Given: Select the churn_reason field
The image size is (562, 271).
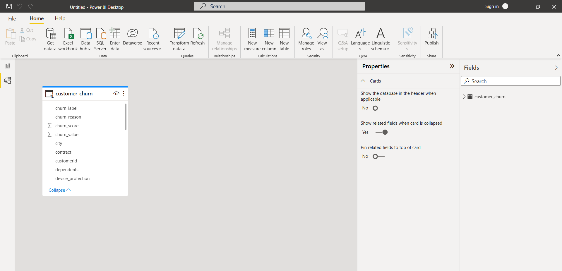Looking at the screenshot, I should 68,117.
